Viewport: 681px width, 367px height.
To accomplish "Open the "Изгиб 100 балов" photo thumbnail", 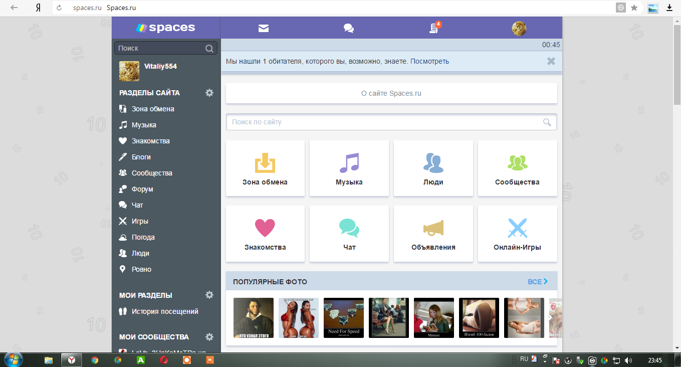I will click(x=479, y=318).
